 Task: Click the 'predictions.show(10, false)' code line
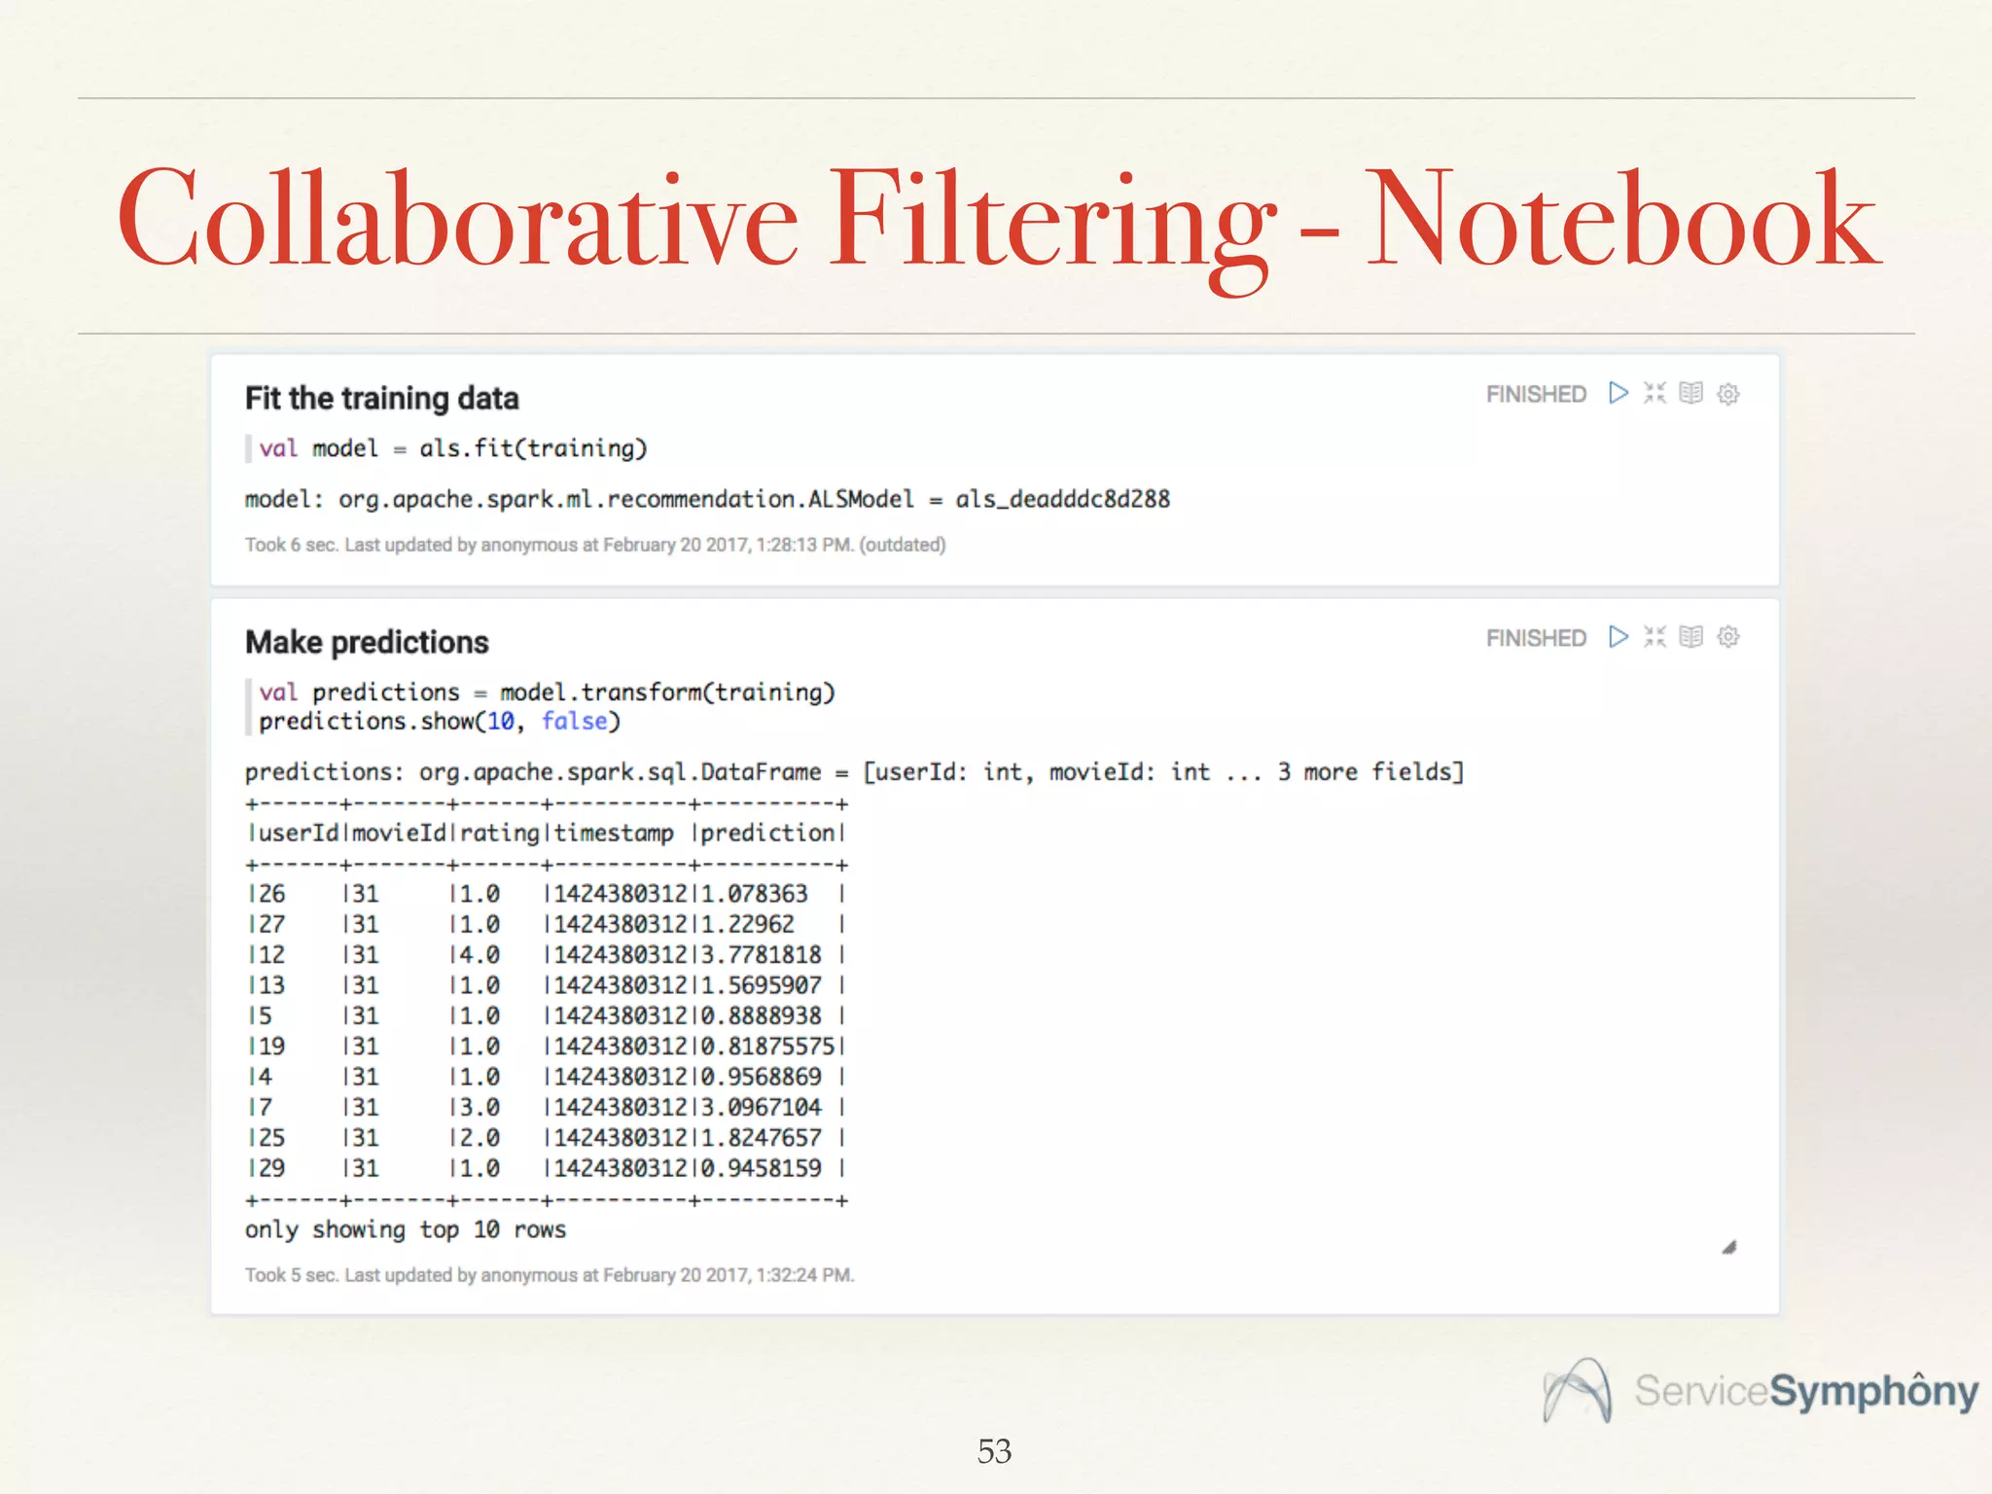click(x=440, y=722)
